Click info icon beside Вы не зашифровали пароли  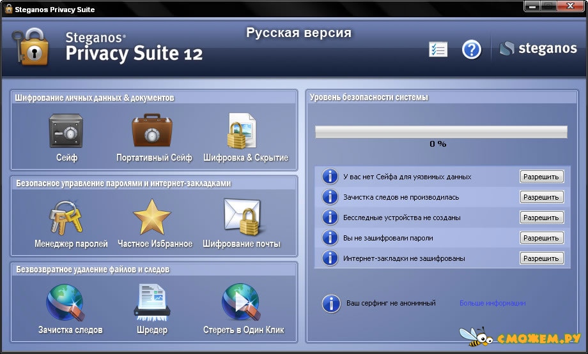point(330,238)
